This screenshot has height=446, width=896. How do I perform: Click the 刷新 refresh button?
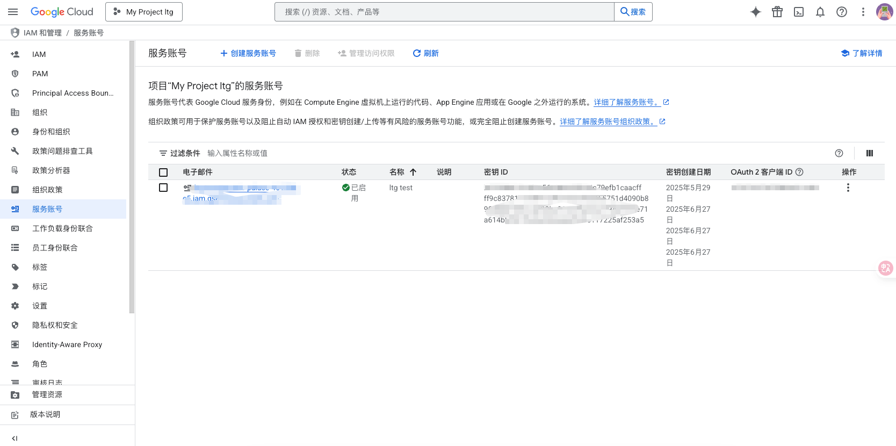click(x=425, y=53)
